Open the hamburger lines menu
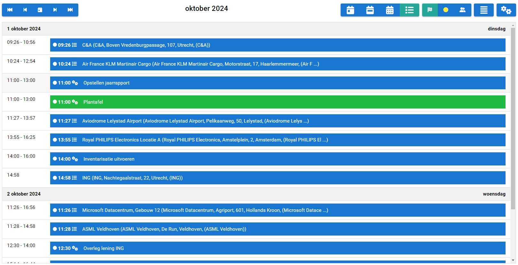518x265 pixels. [x=484, y=10]
